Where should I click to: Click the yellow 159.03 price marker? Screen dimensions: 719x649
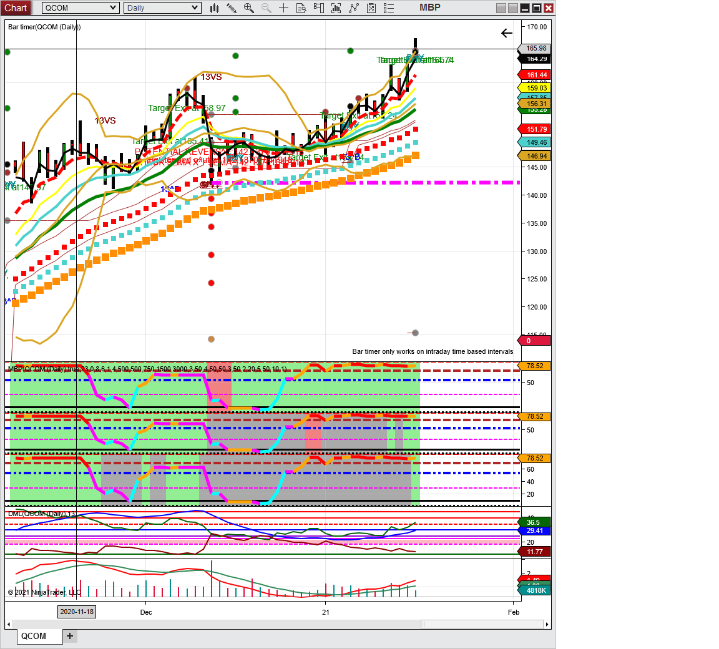535,88
